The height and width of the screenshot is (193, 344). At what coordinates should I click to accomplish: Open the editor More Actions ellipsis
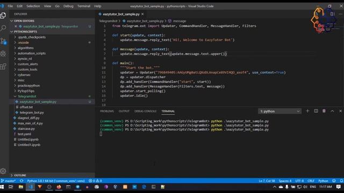coord(341,14)
